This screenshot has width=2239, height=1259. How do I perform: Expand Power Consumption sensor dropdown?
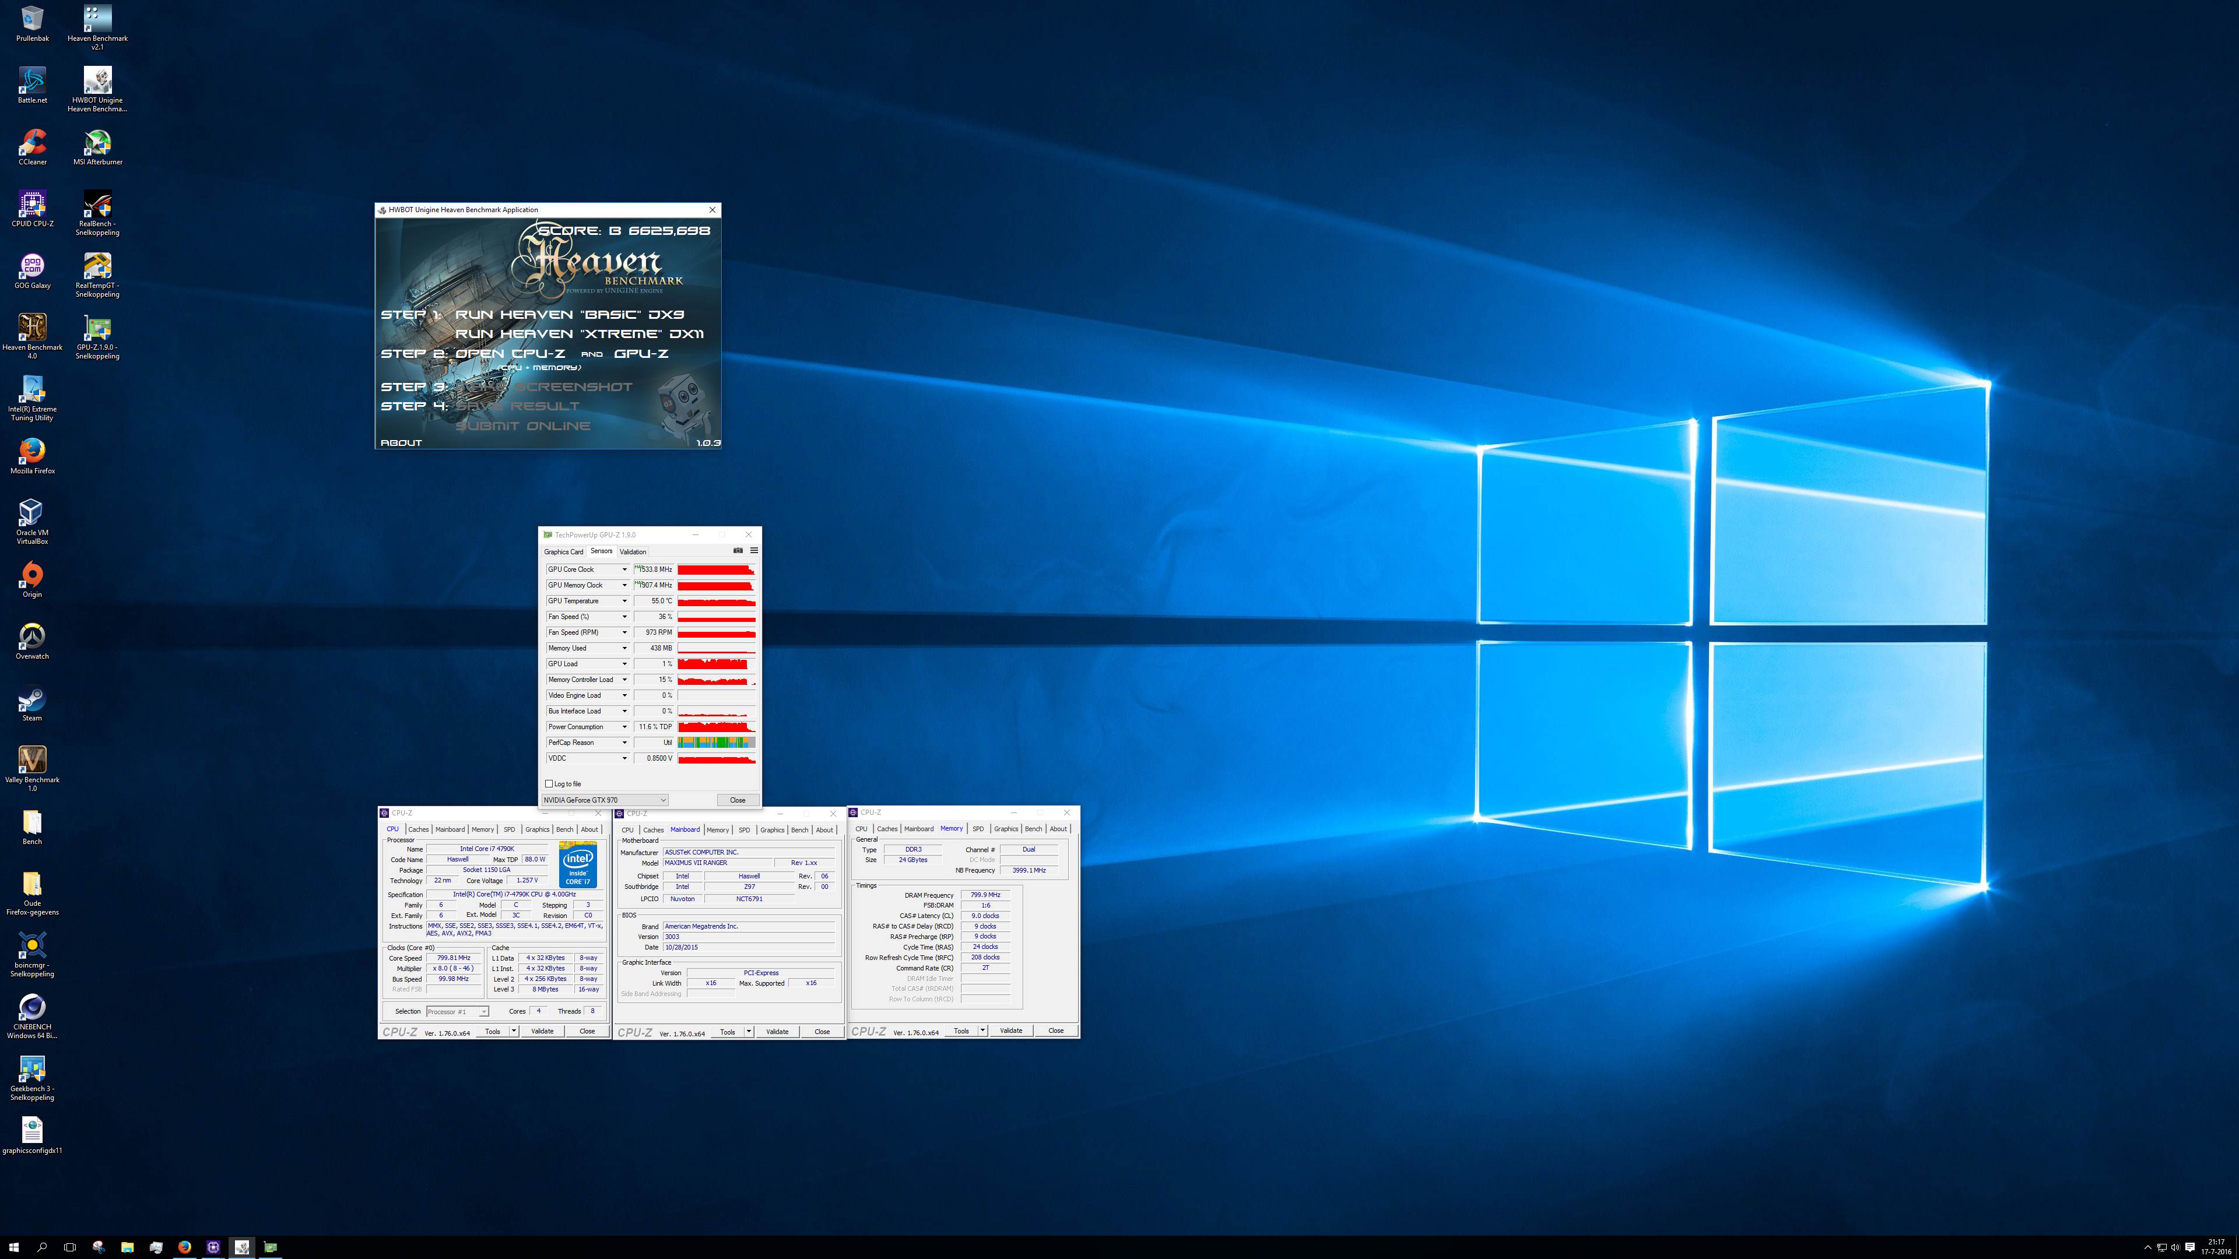pos(624,726)
